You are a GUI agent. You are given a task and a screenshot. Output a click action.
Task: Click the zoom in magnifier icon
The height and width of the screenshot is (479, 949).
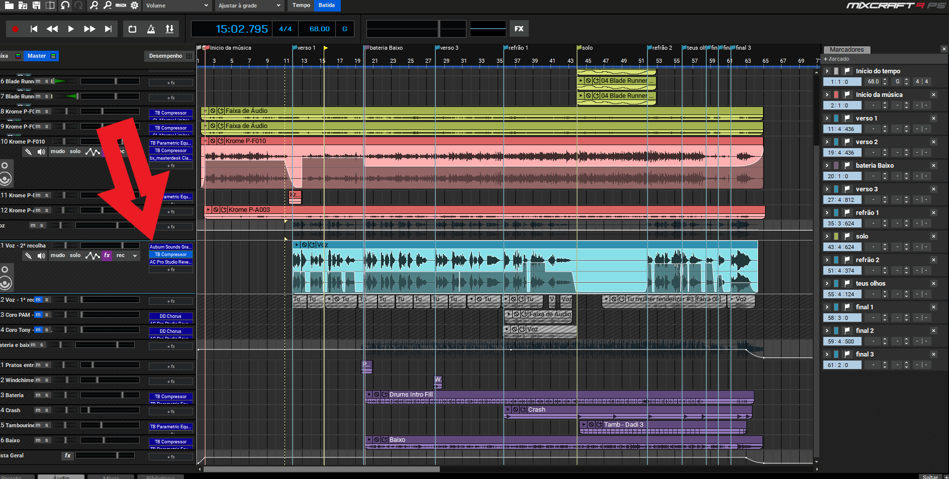(x=93, y=6)
